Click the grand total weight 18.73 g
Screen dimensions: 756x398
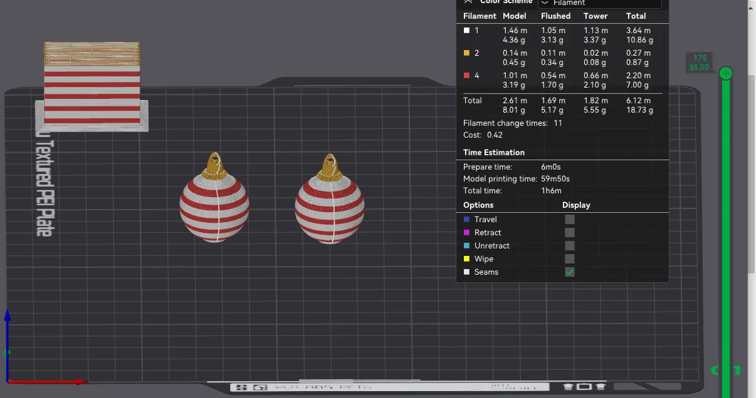point(639,110)
